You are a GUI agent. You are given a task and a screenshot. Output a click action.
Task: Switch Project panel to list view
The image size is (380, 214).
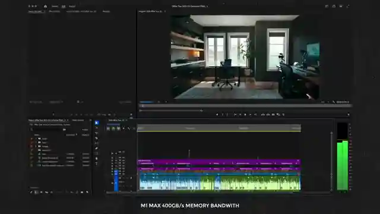36,193
